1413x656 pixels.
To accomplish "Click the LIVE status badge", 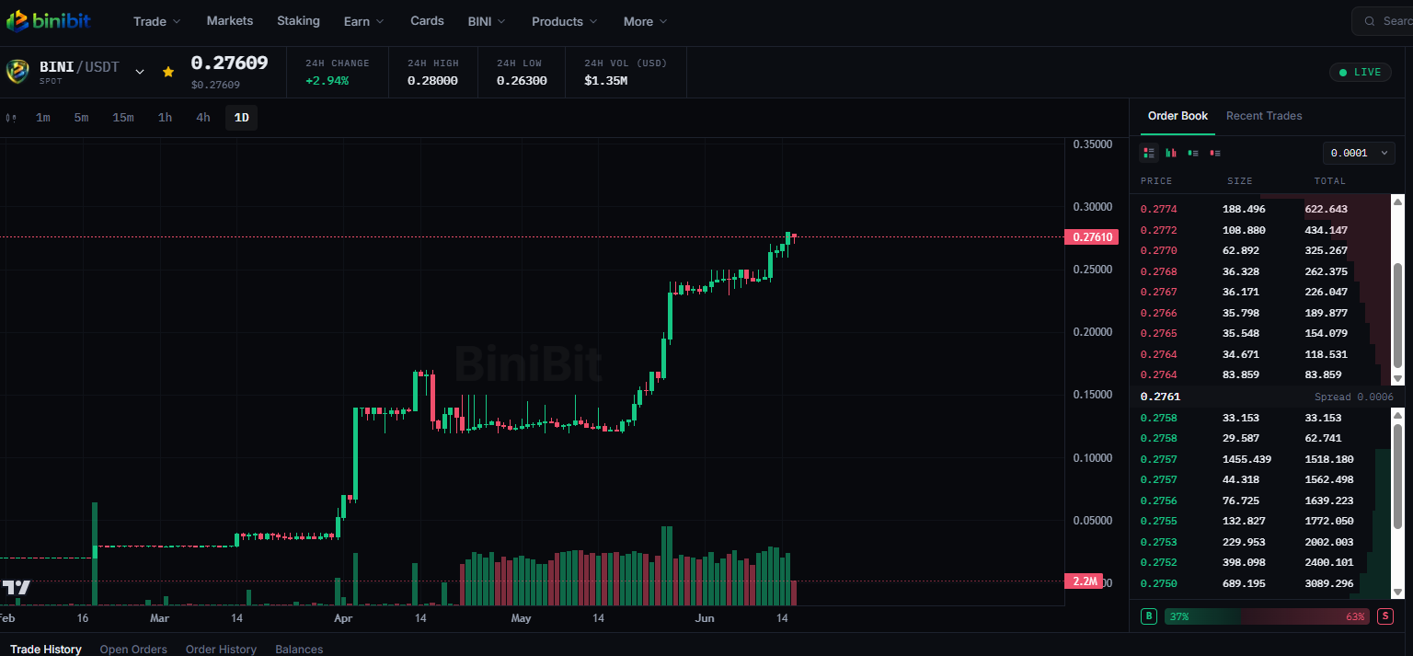I will point(1361,72).
